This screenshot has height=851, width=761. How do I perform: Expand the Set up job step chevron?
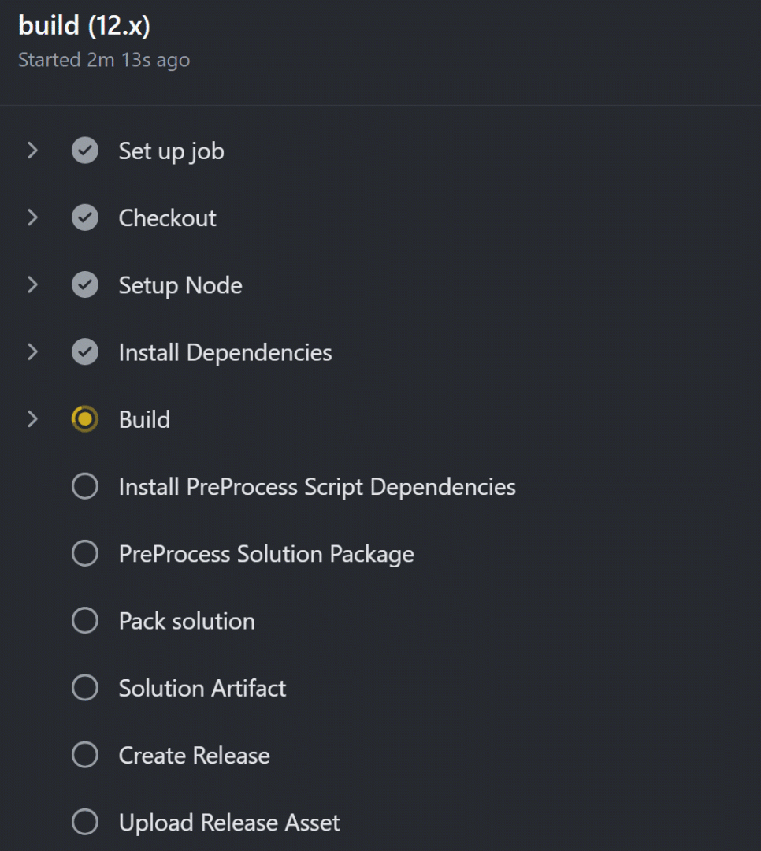click(32, 151)
